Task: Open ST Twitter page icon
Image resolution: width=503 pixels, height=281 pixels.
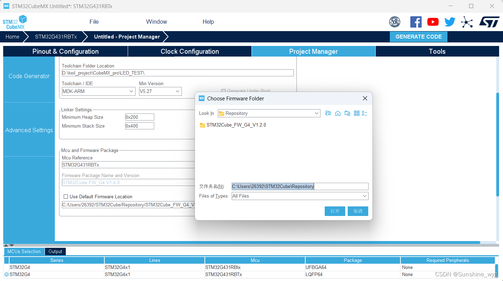Action: click(450, 22)
